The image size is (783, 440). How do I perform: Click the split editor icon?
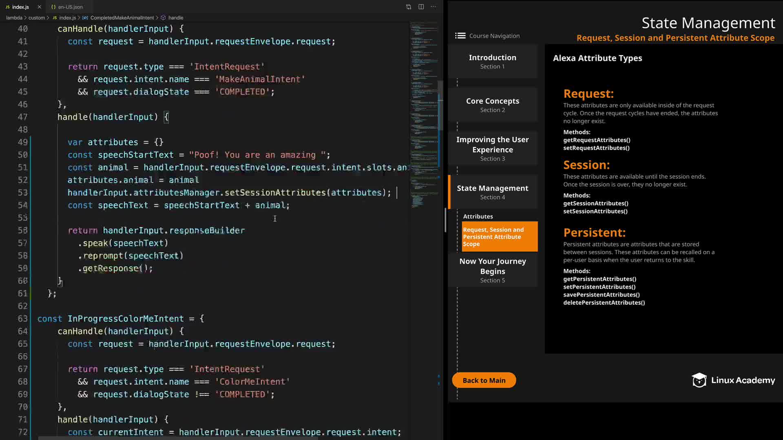[x=421, y=7]
